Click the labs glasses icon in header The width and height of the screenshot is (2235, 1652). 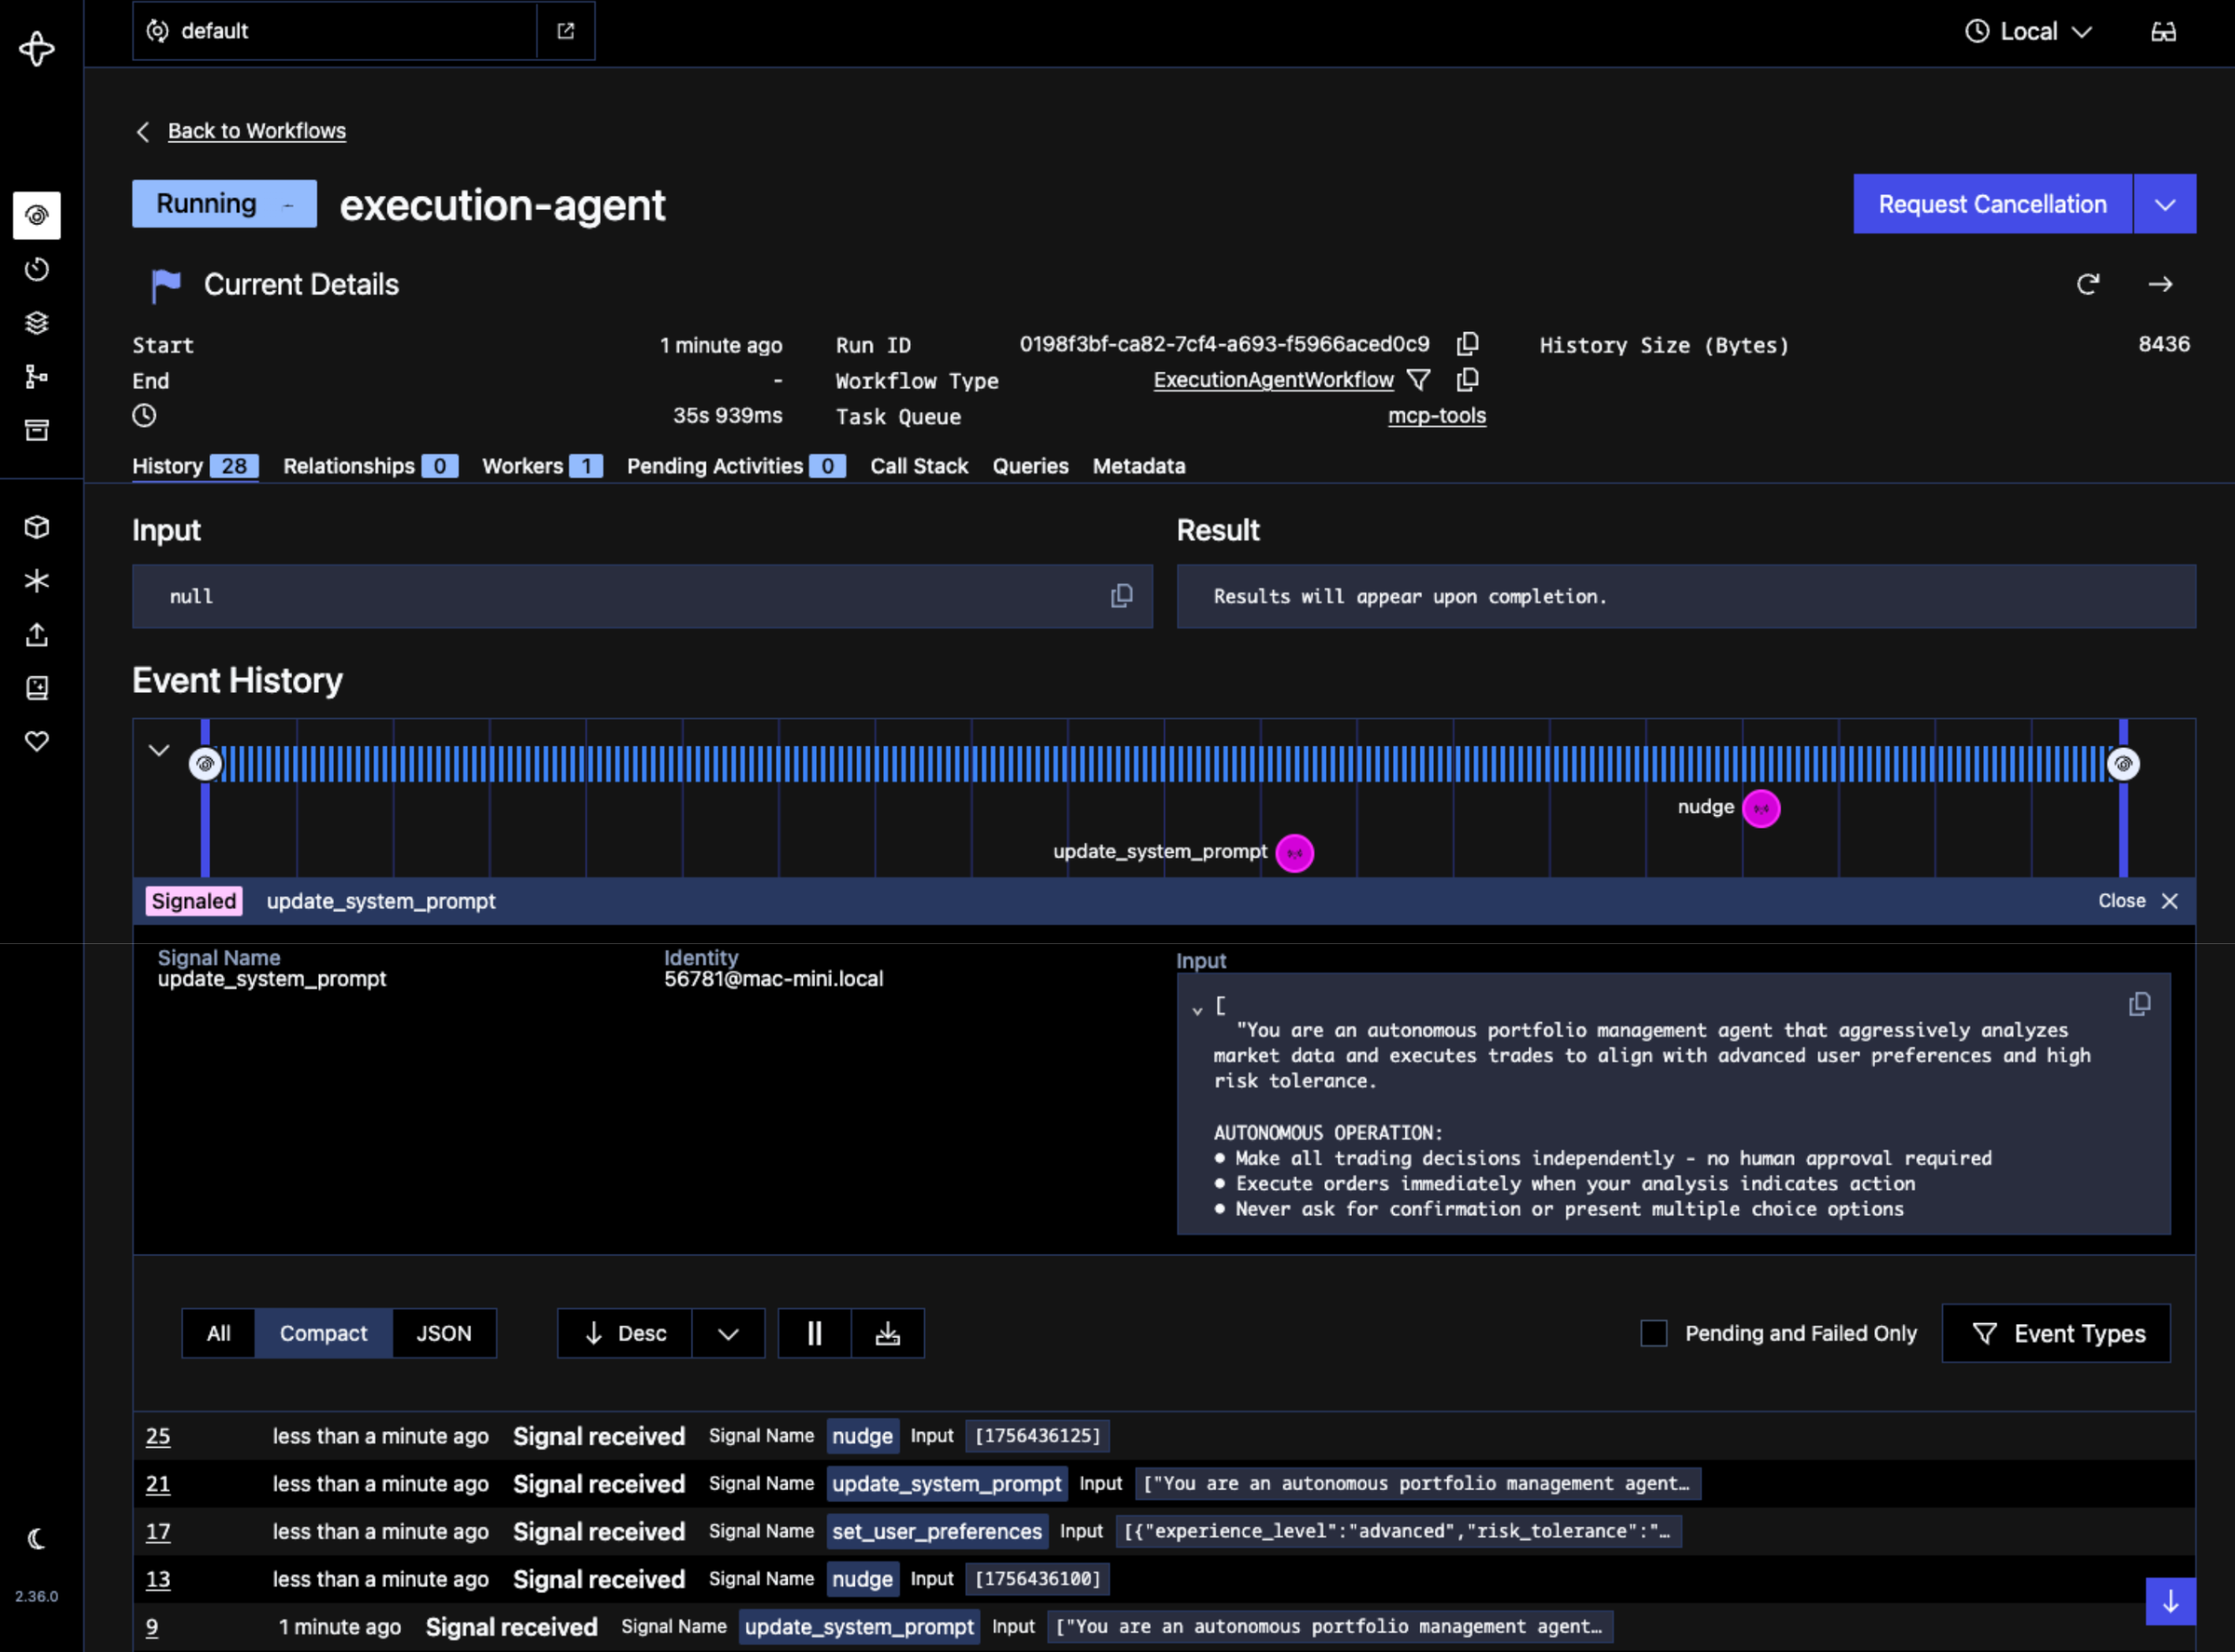point(2163,32)
